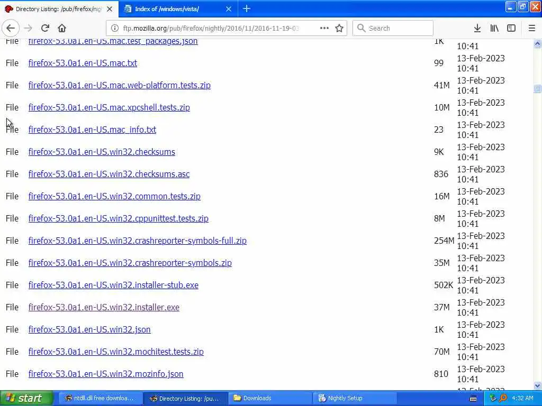
Task: Download win32.crashreporter-symbols.zip
Action: [x=130, y=263]
